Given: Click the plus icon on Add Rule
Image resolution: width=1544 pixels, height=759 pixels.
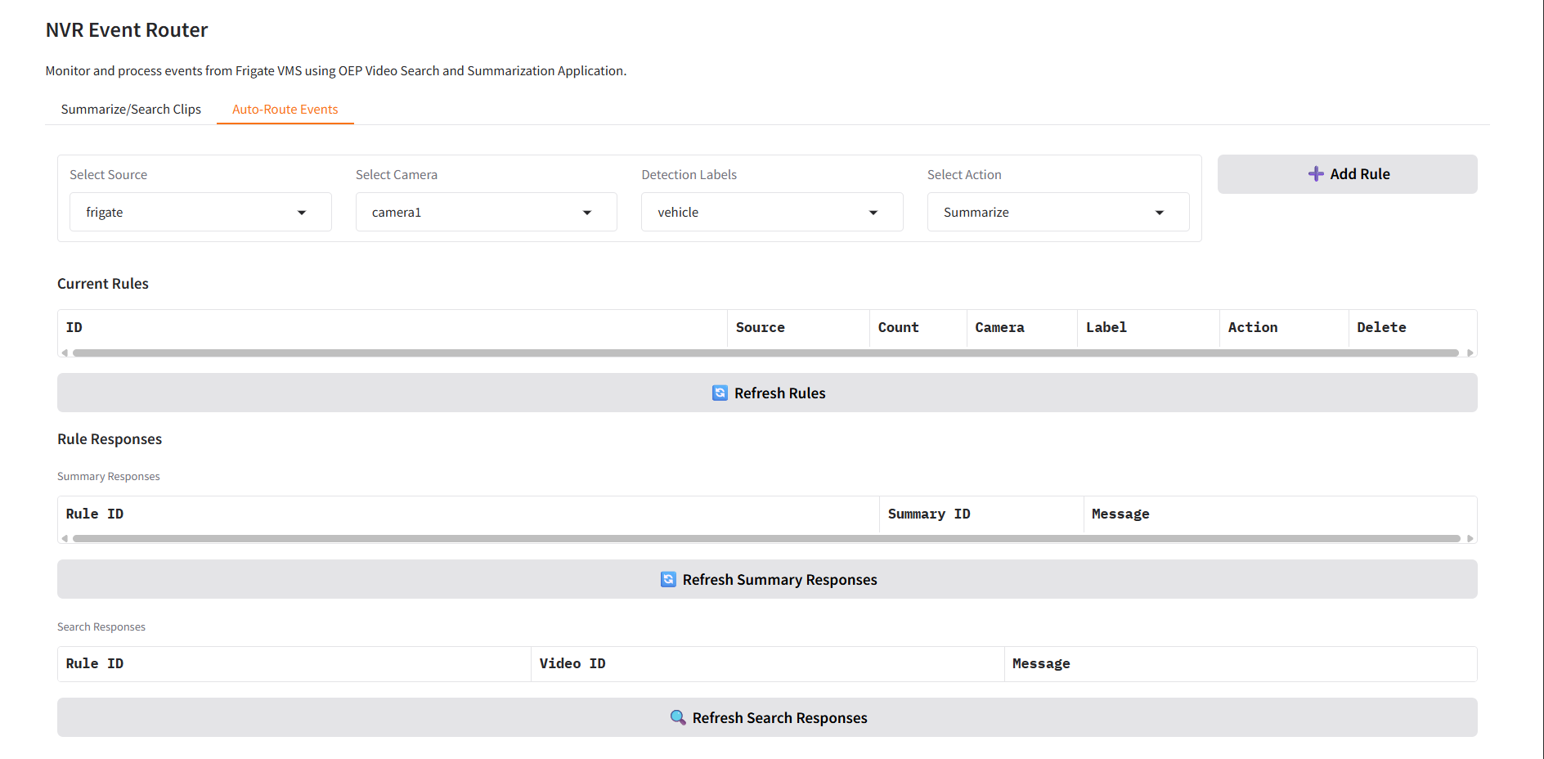Looking at the screenshot, I should (x=1315, y=174).
